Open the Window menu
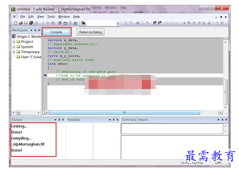The height and width of the screenshot is (170, 239). click(64, 16)
